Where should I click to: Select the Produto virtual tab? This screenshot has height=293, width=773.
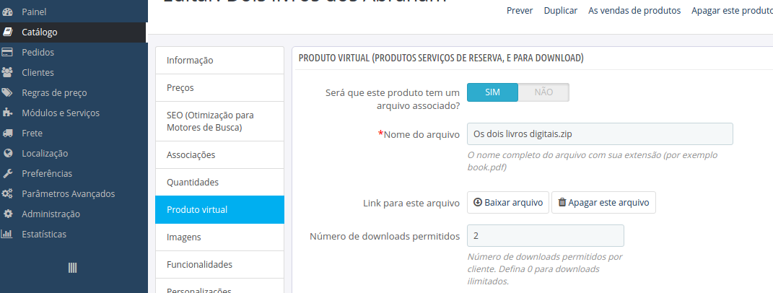pyautogui.click(x=220, y=209)
